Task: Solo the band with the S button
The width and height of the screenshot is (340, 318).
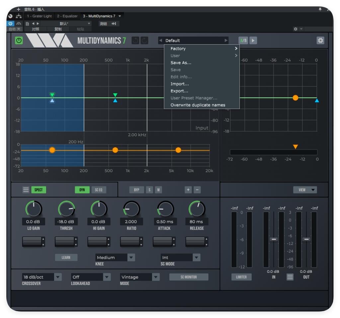Action: click(x=149, y=190)
